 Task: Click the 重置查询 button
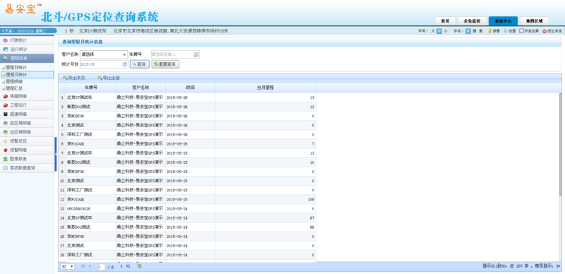165,64
